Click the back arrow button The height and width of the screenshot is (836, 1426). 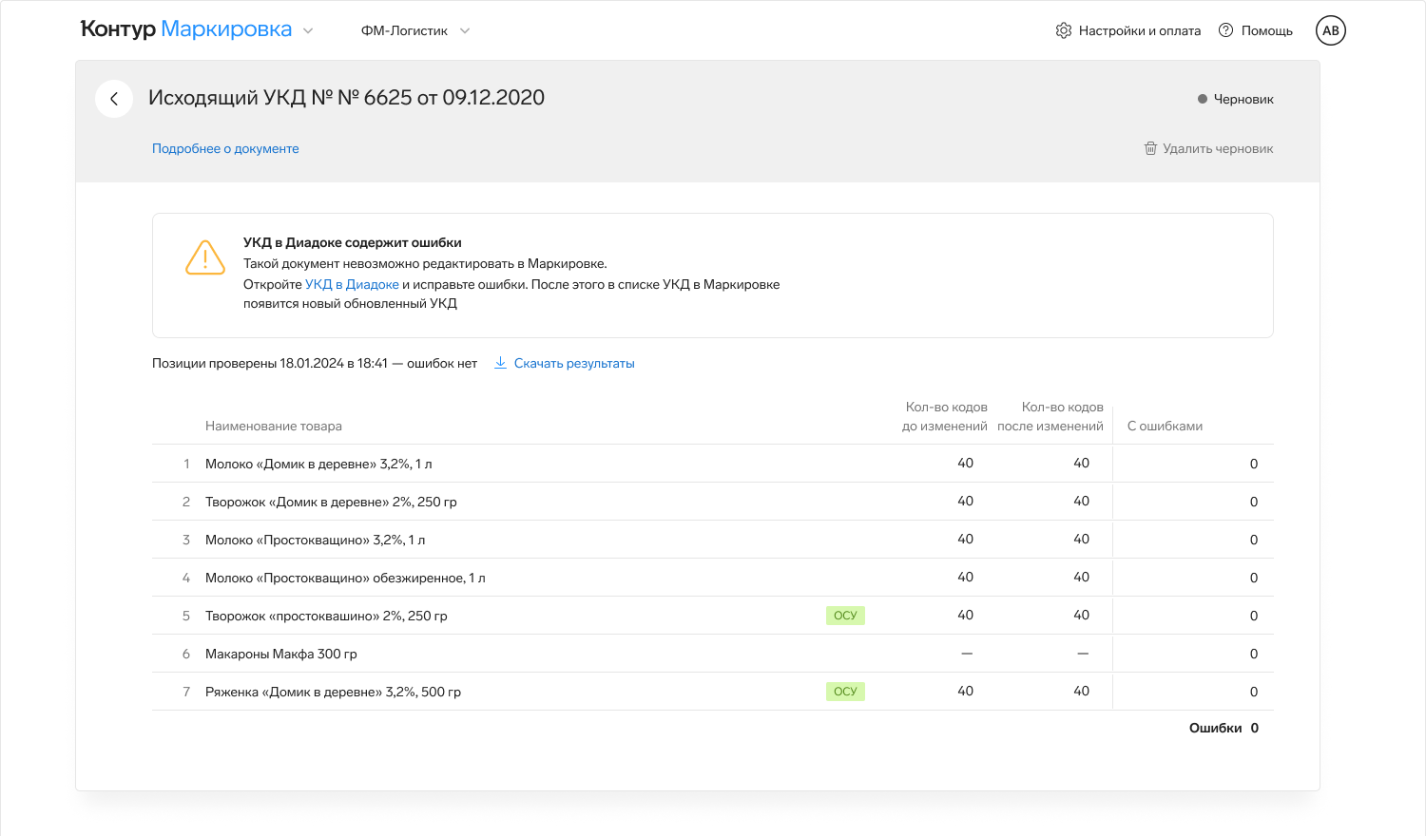pos(114,99)
